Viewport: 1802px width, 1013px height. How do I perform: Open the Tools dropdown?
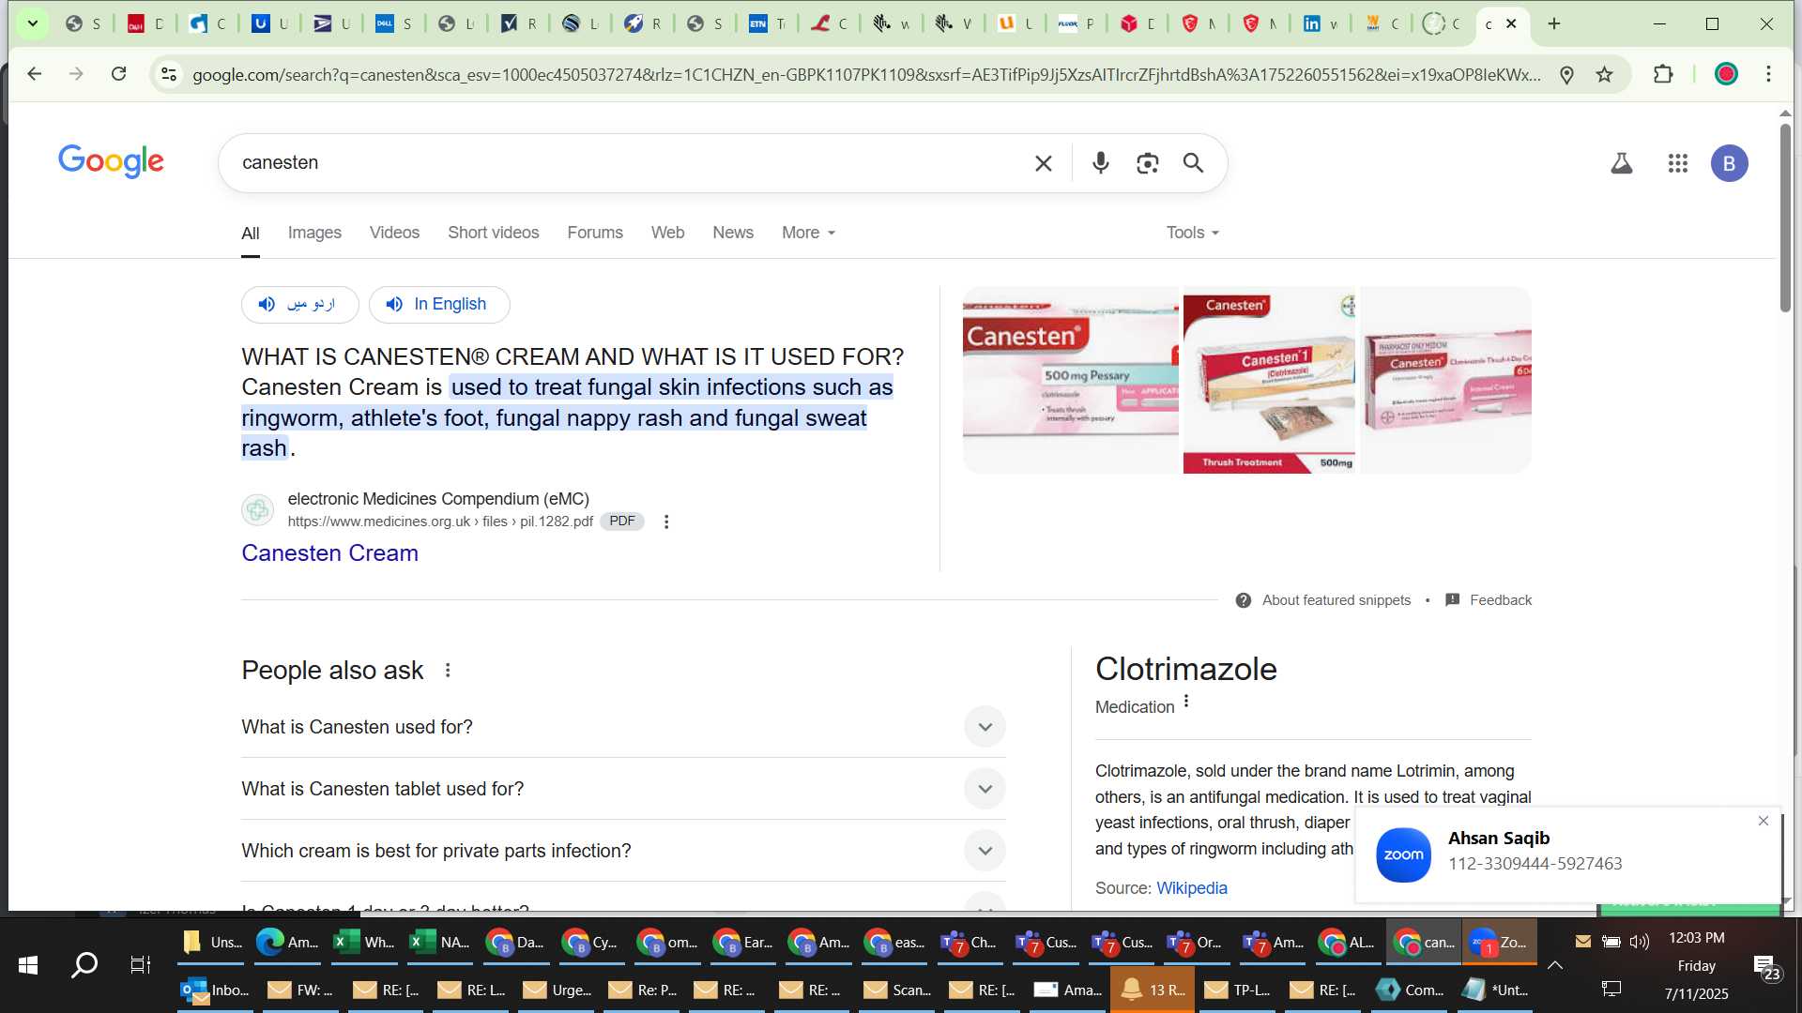pyautogui.click(x=1192, y=233)
